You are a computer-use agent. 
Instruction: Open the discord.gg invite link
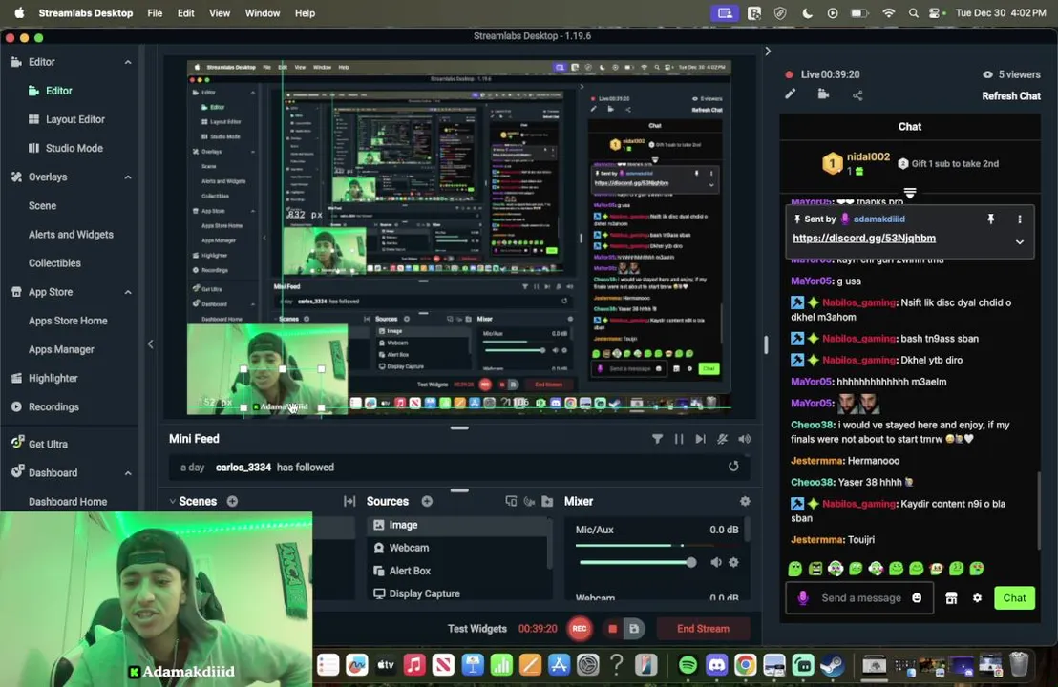(x=863, y=238)
